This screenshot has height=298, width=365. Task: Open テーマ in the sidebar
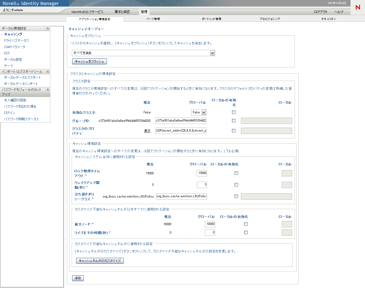[x=8, y=66]
